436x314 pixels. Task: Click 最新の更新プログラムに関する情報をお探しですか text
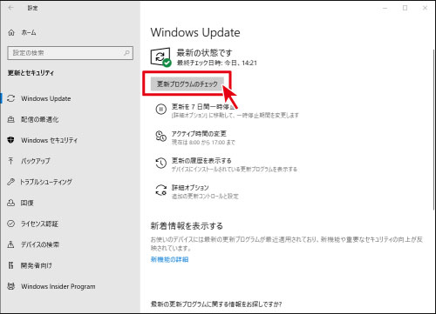(216, 304)
